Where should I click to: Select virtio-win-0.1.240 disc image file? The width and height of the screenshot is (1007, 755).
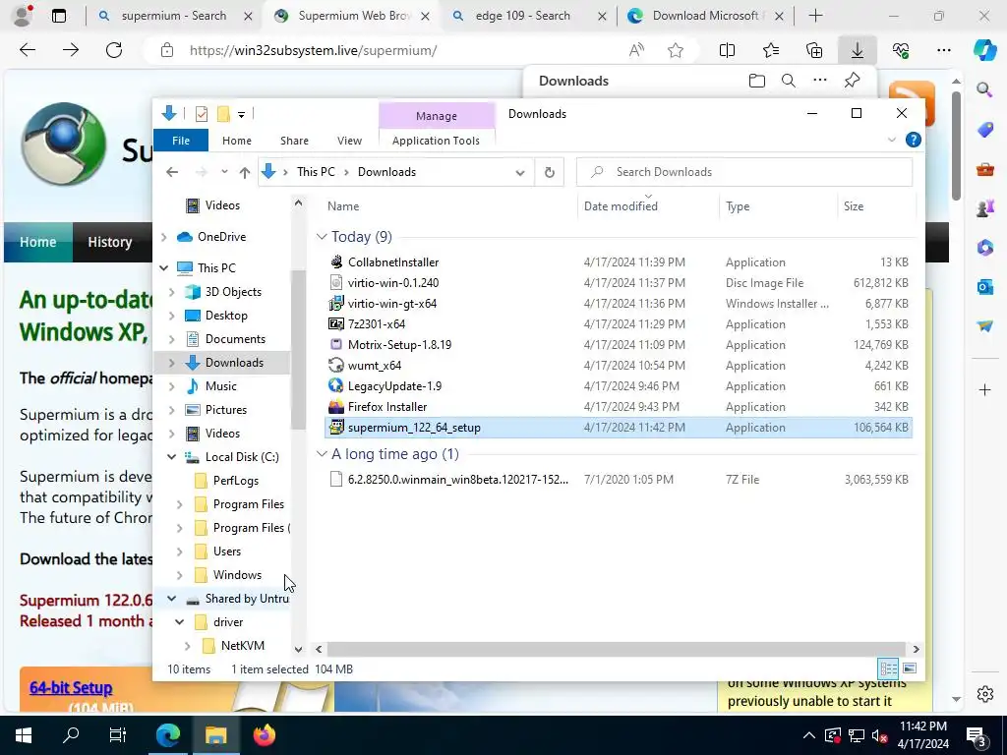(393, 282)
